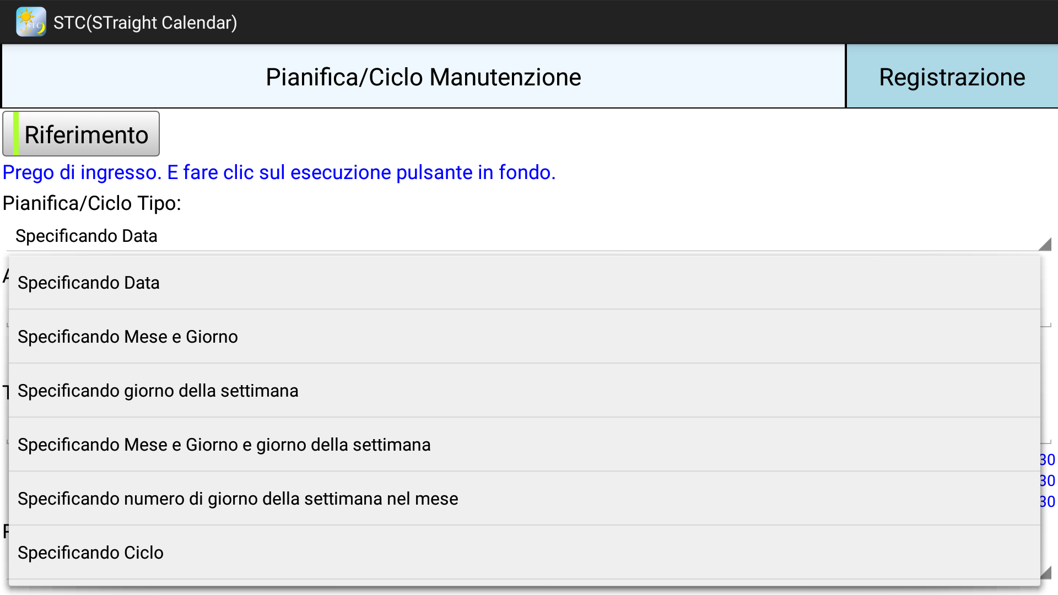Tap the middle blue 30 value at right edge
The width and height of the screenshot is (1058, 595).
(1048, 480)
